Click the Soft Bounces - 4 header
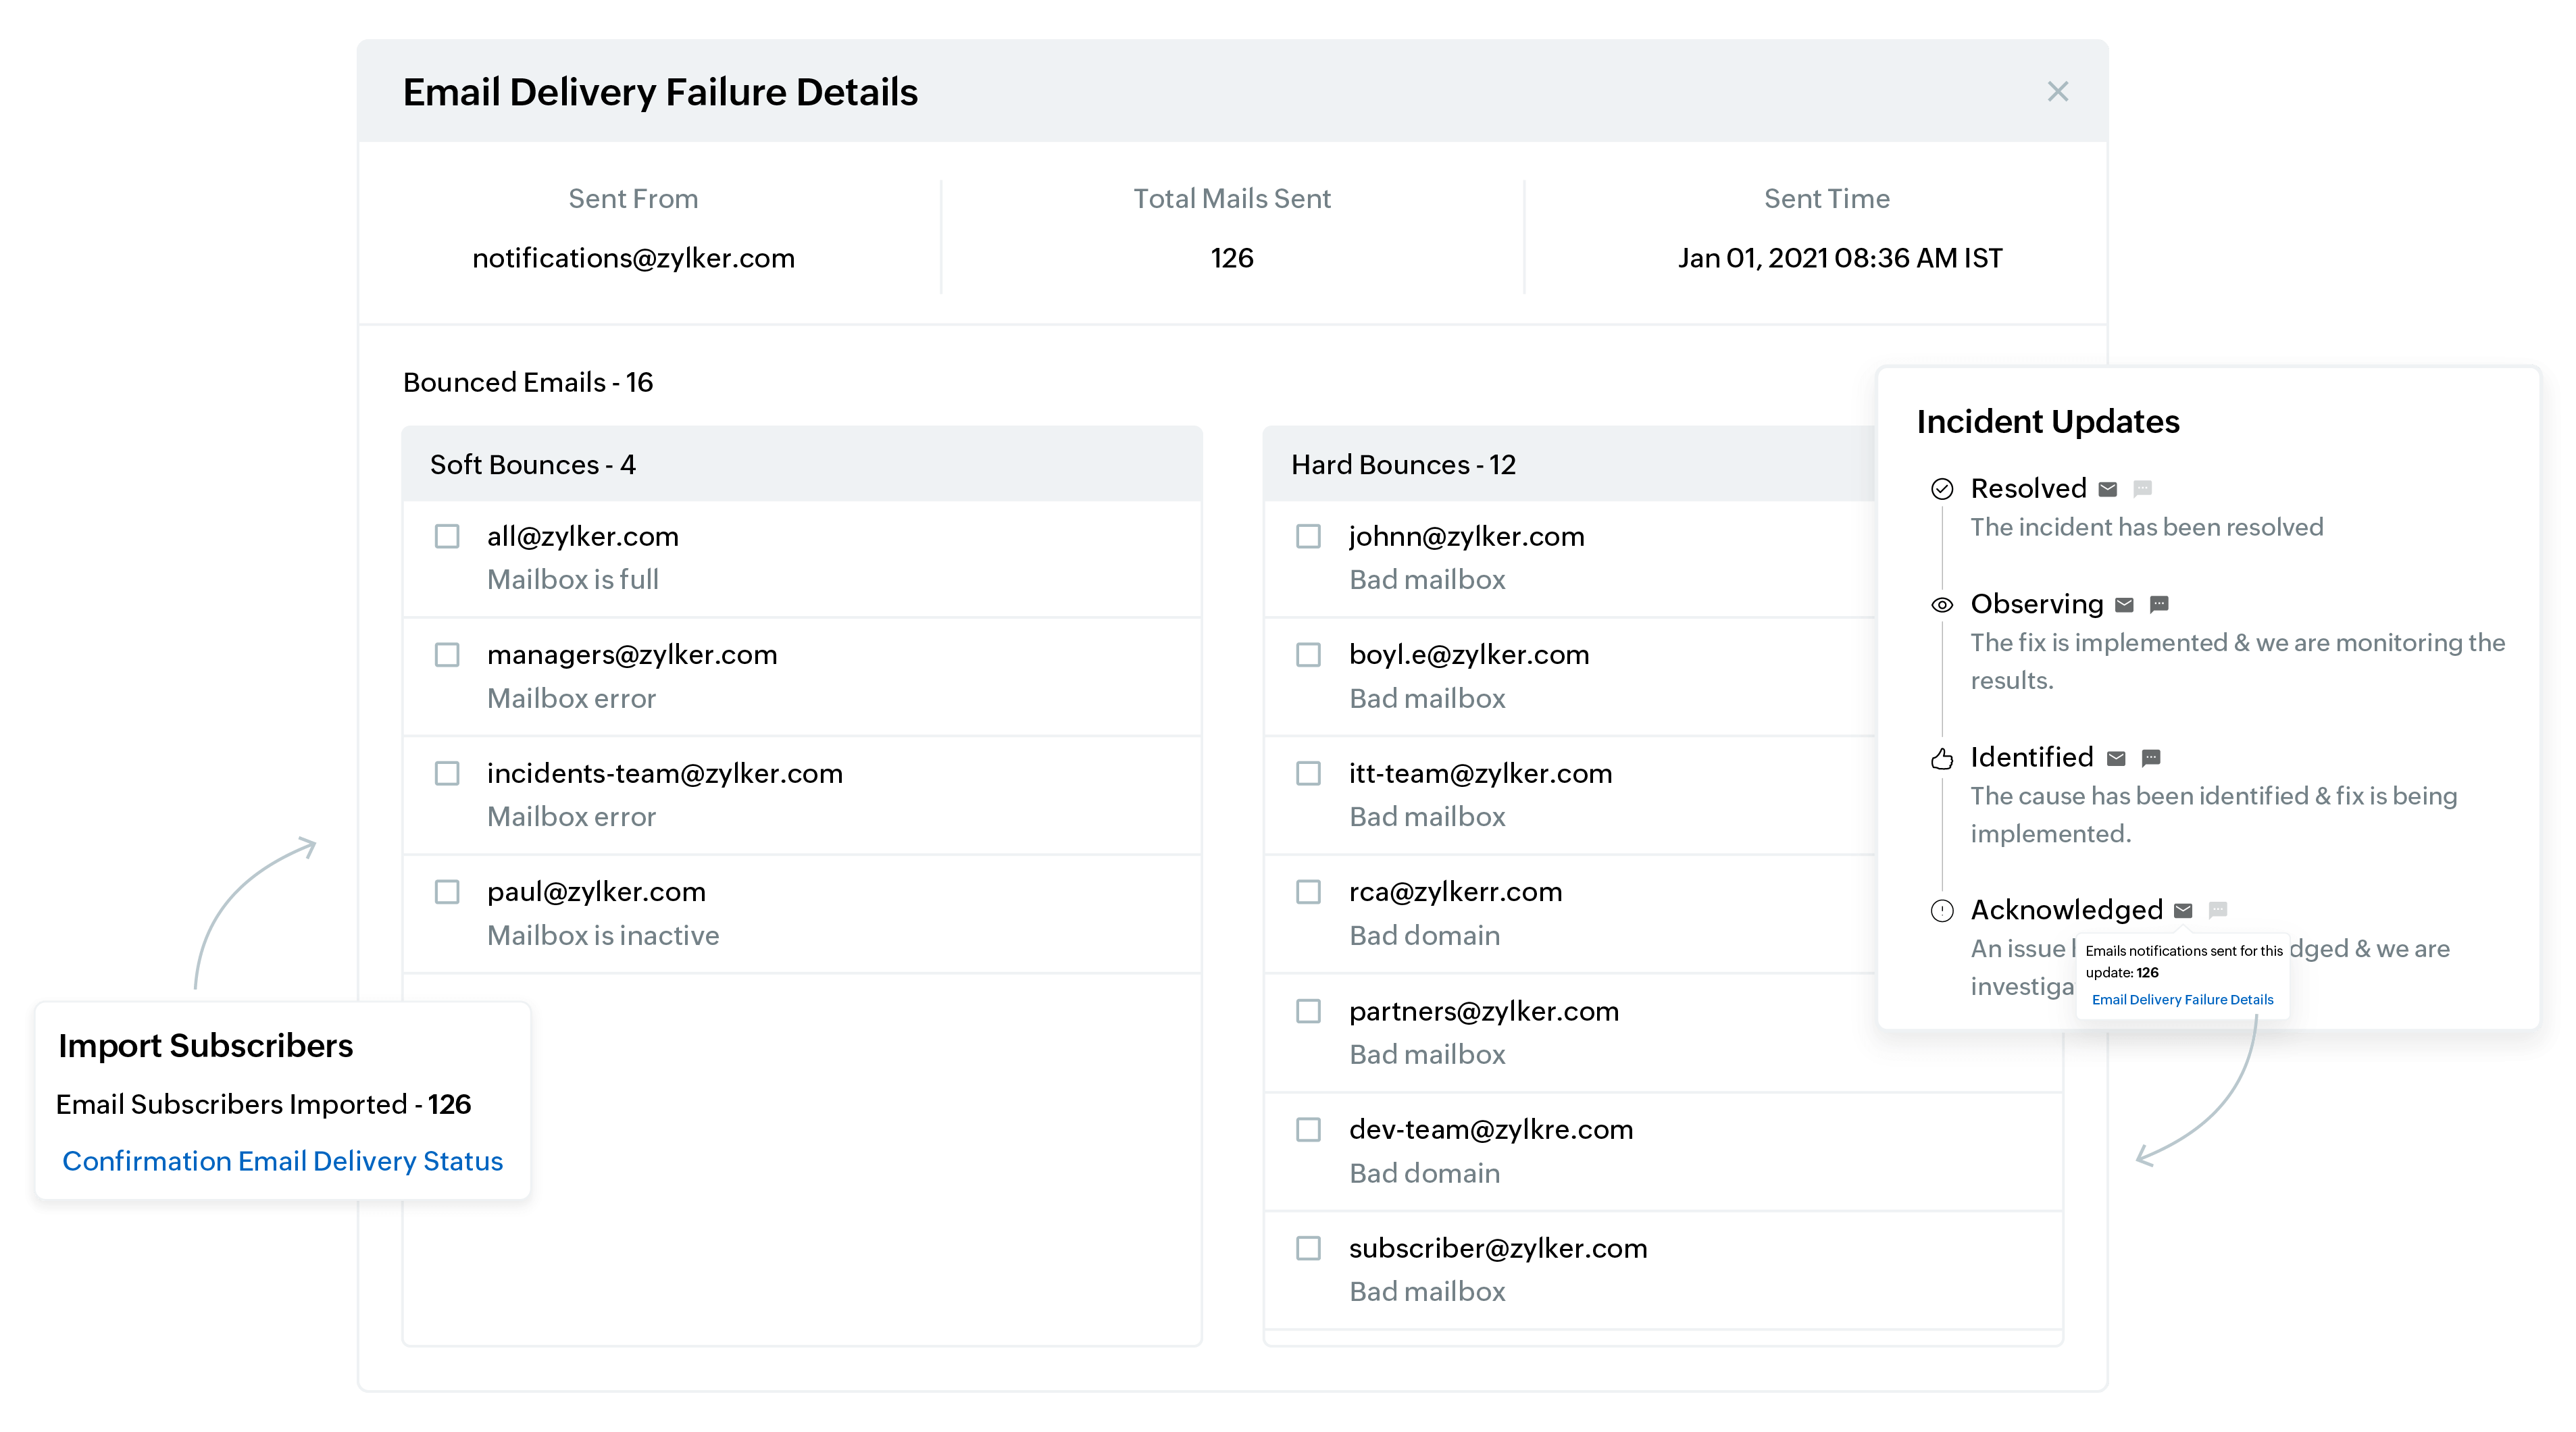 pos(532,465)
